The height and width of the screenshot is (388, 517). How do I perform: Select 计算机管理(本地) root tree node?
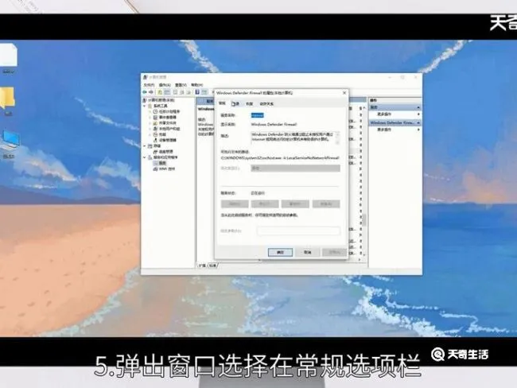[161, 100]
